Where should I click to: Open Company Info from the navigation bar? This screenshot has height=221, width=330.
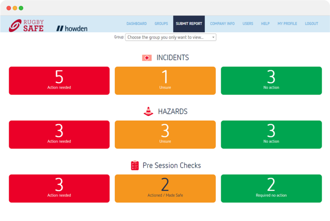coord(222,24)
